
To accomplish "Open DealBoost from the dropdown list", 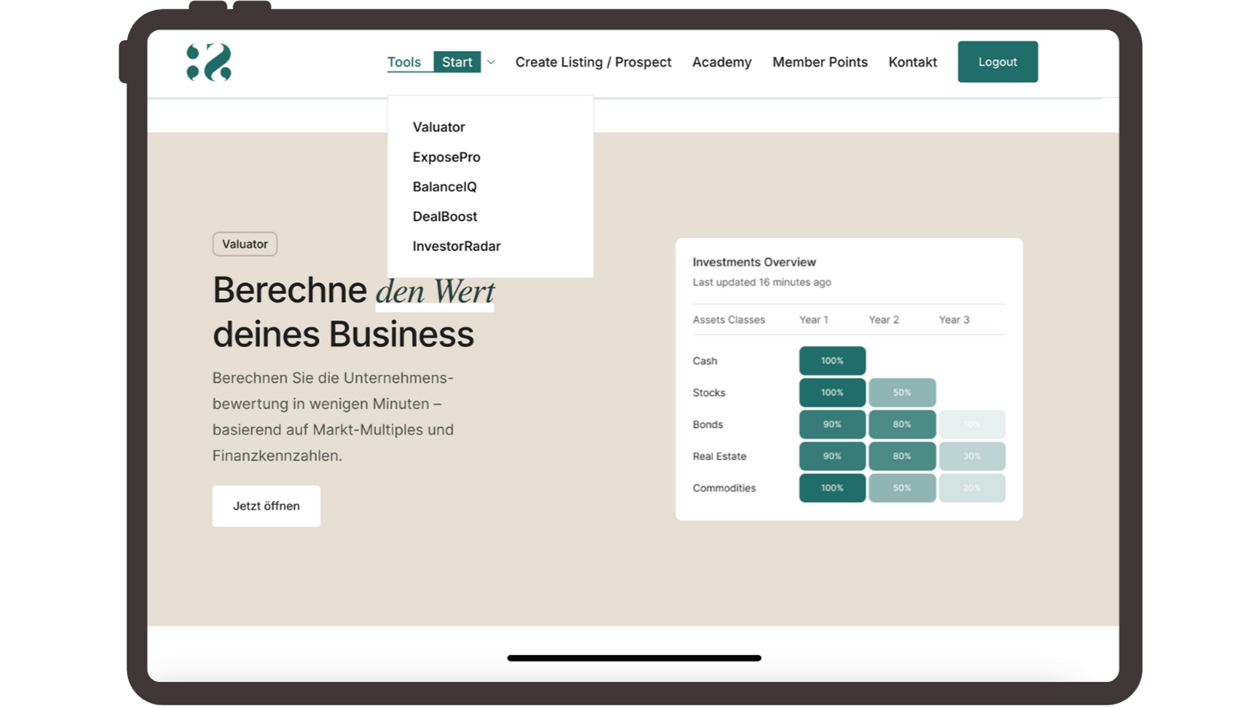I will (444, 216).
